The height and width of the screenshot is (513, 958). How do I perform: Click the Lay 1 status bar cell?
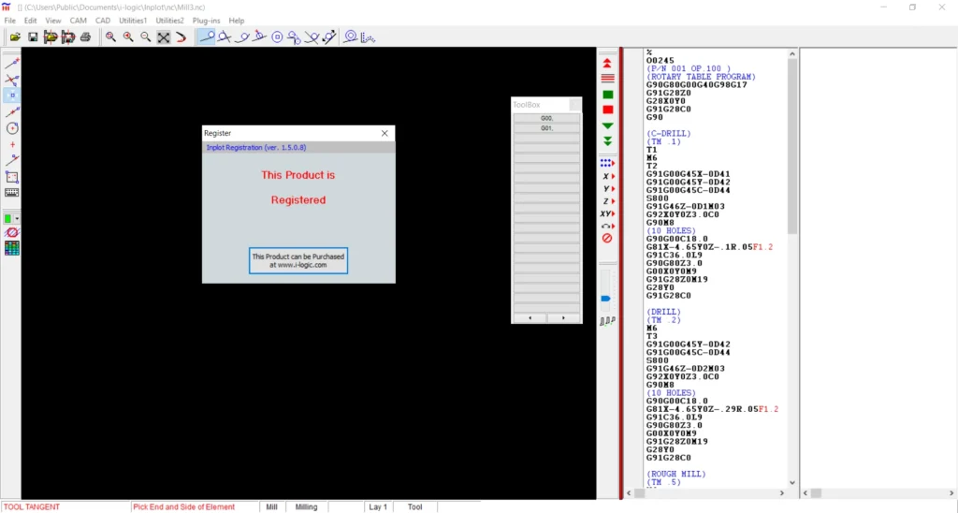point(378,506)
